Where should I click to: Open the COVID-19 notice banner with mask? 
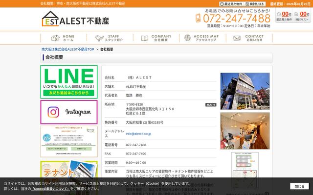point(69,141)
